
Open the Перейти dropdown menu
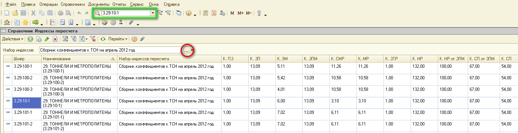(118, 39)
